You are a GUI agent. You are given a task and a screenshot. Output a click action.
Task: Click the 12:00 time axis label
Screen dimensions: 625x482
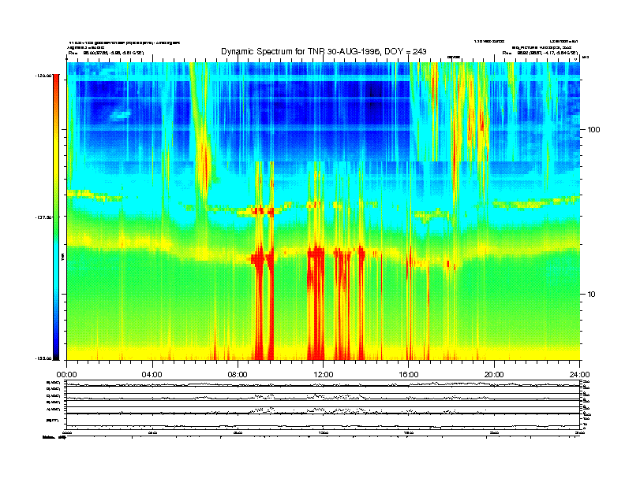point(324,375)
